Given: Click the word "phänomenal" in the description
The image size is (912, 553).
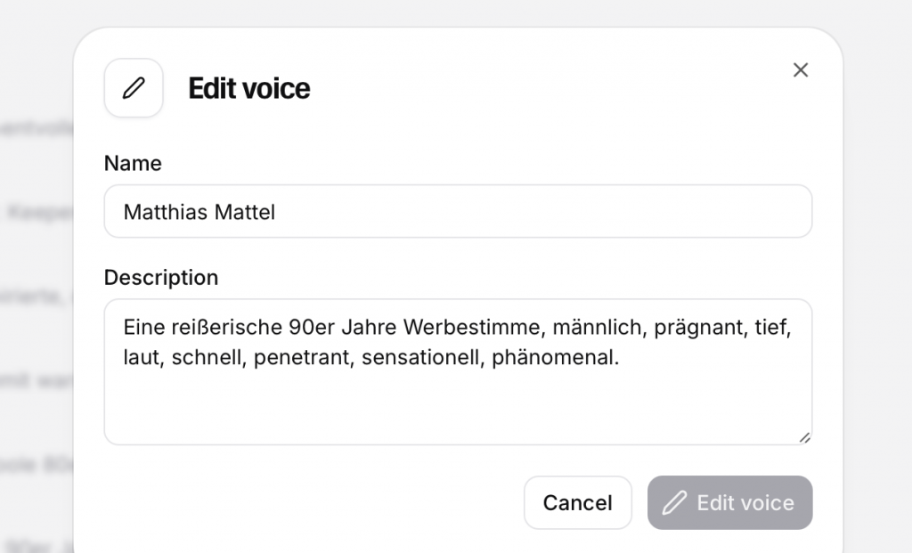Looking at the screenshot, I should (x=552, y=358).
